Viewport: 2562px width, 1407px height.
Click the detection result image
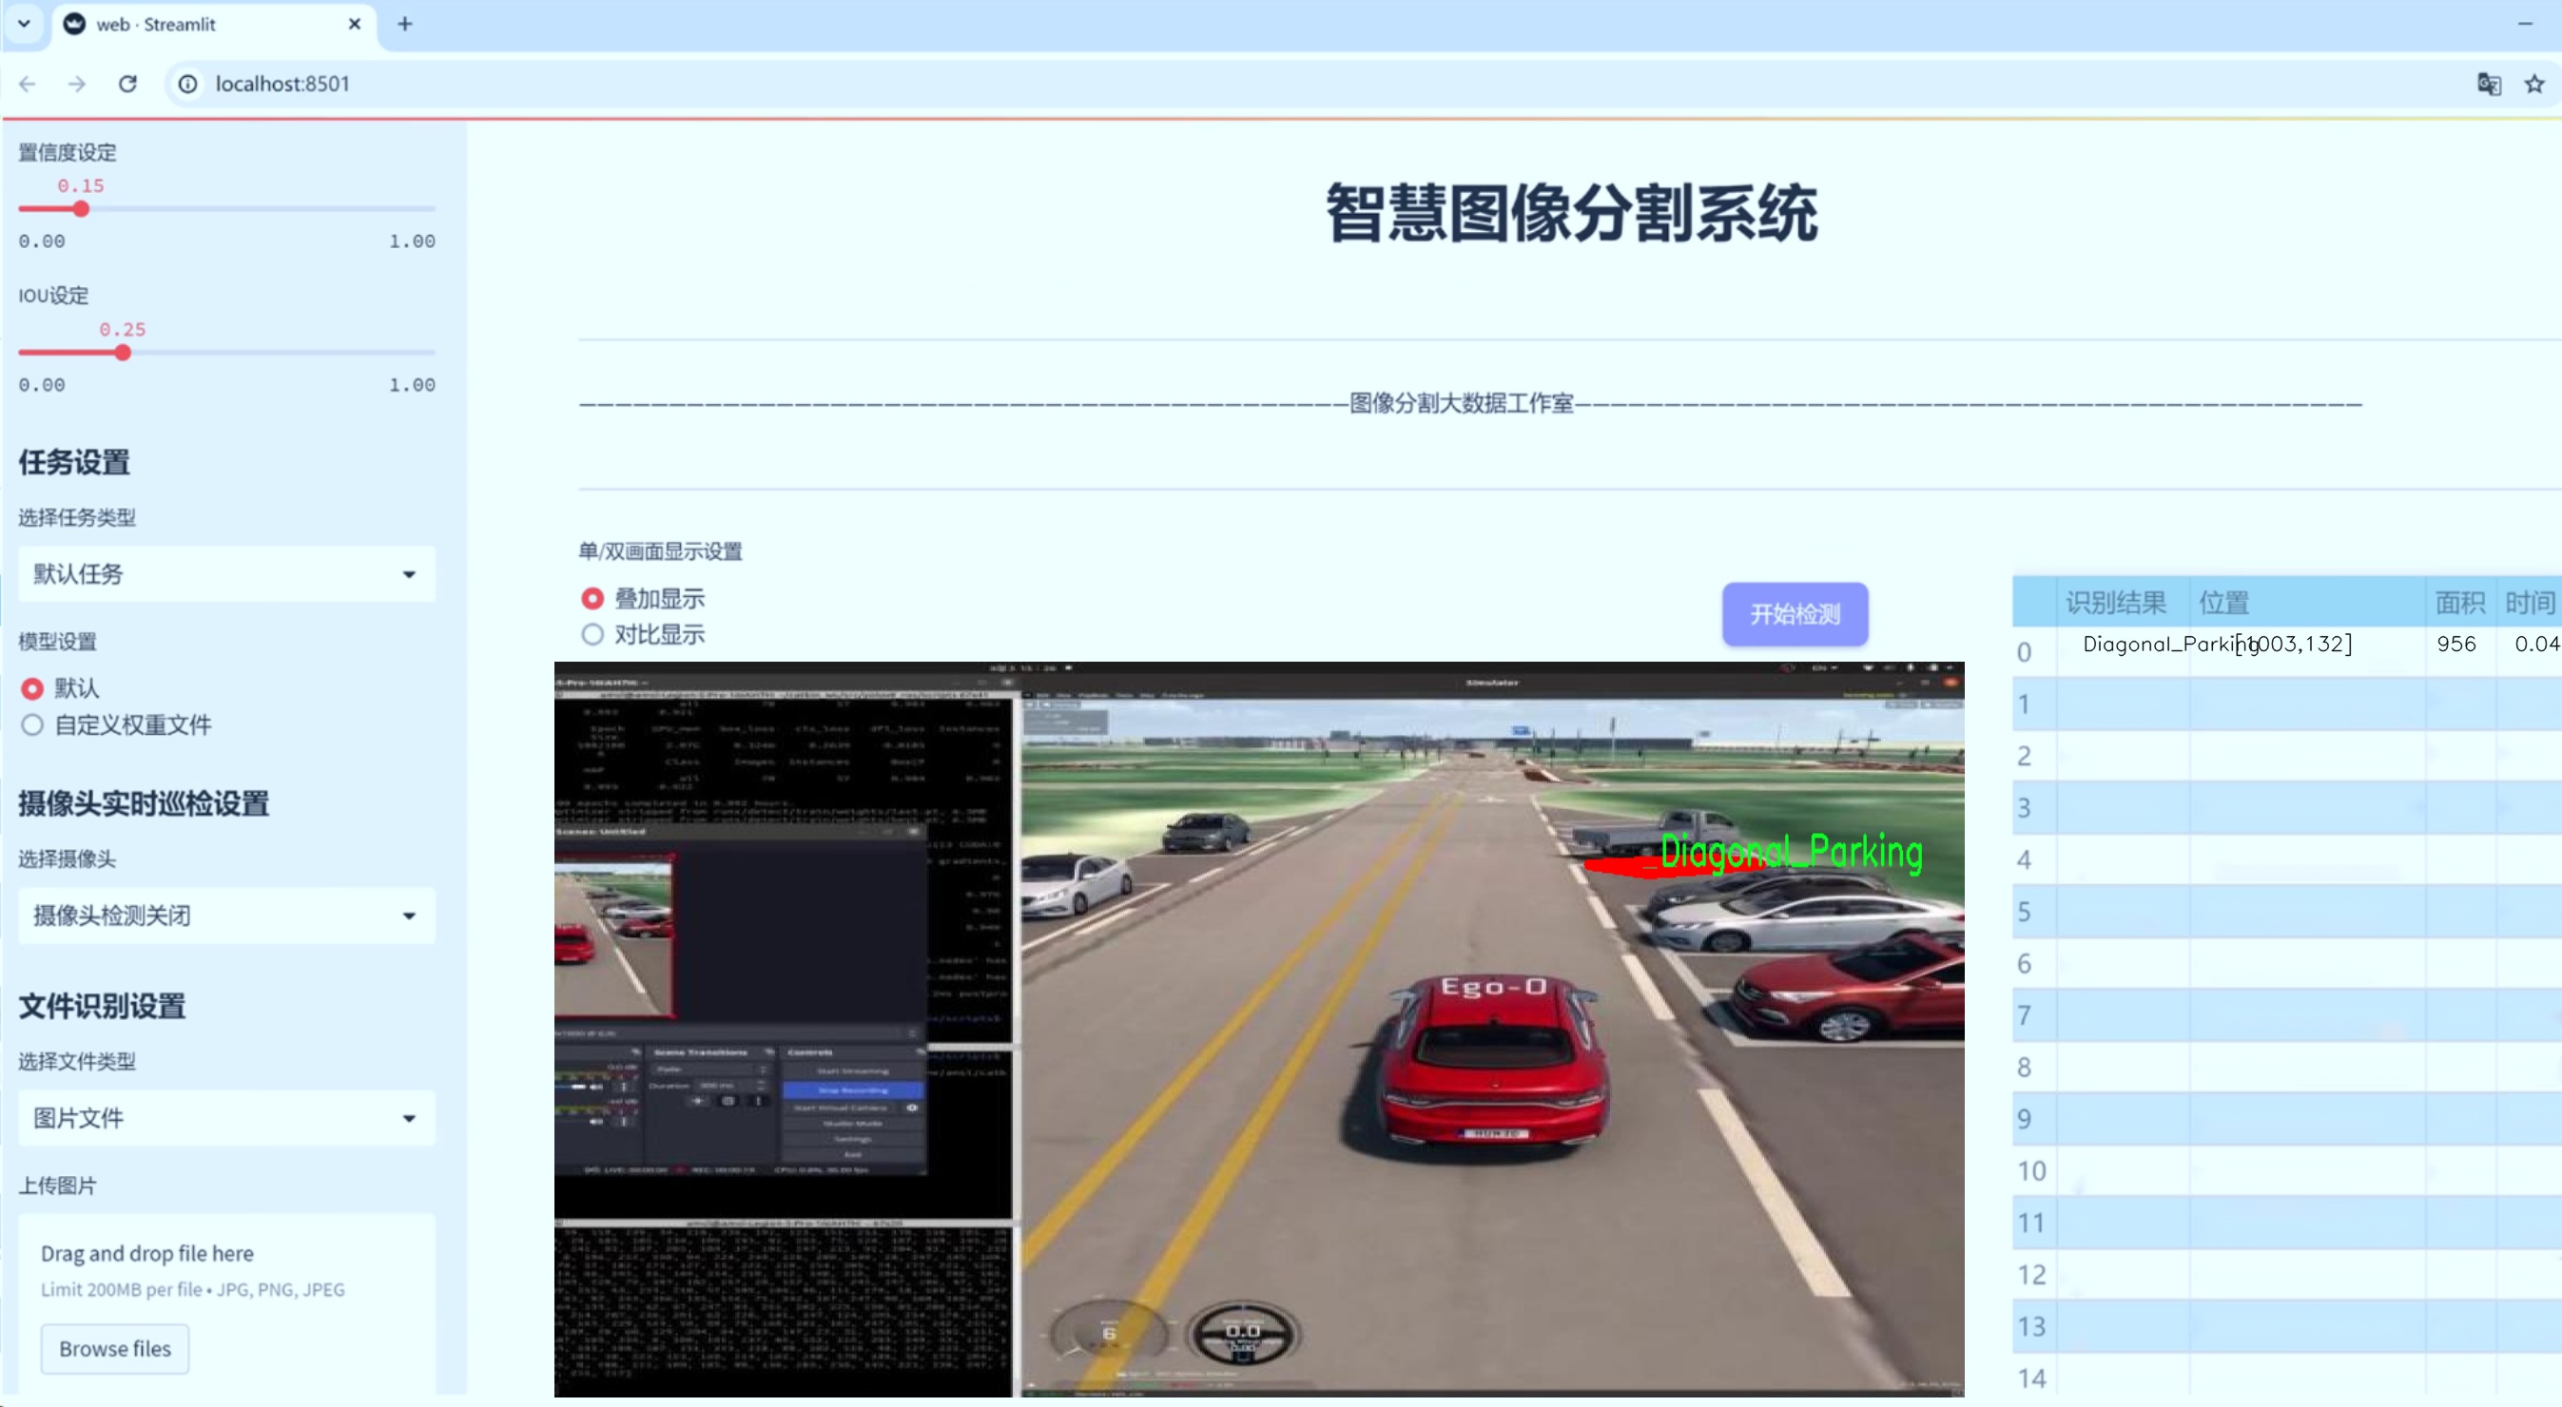click(1259, 1030)
